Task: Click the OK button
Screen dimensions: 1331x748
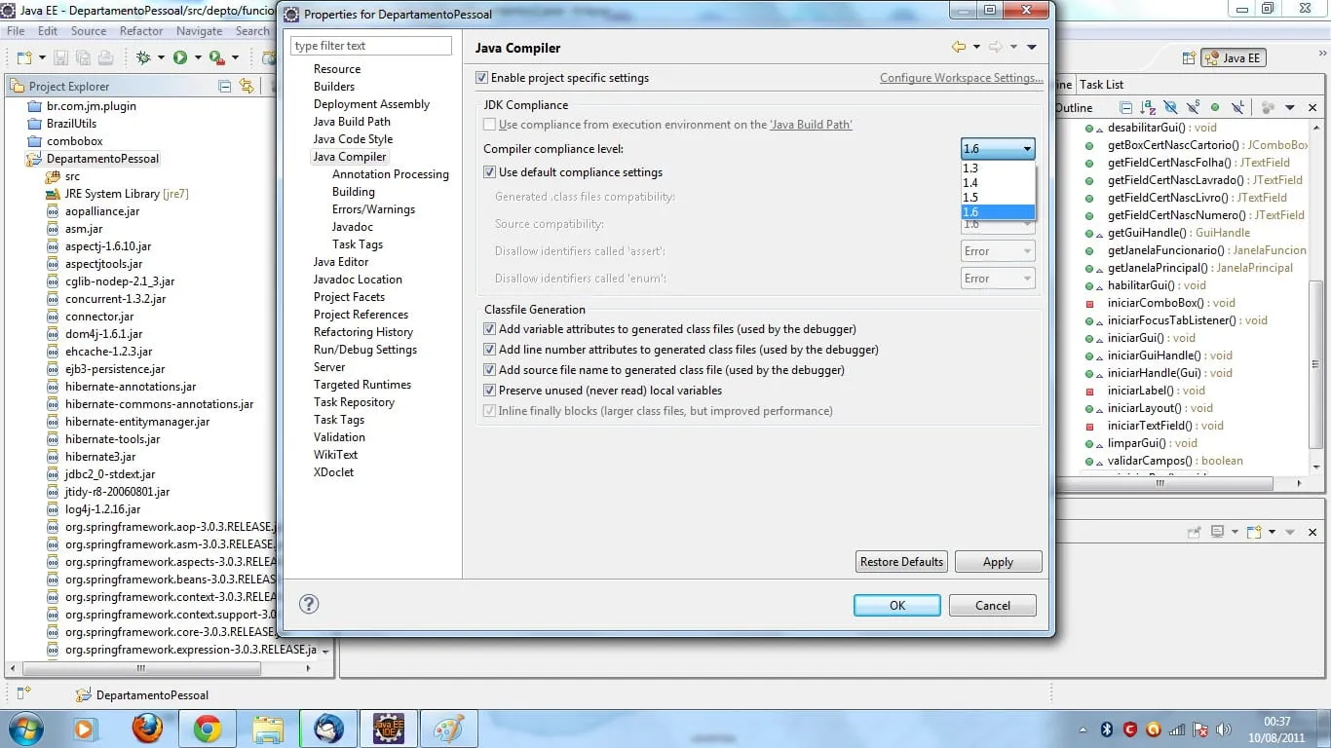Action: (x=897, y=605)
